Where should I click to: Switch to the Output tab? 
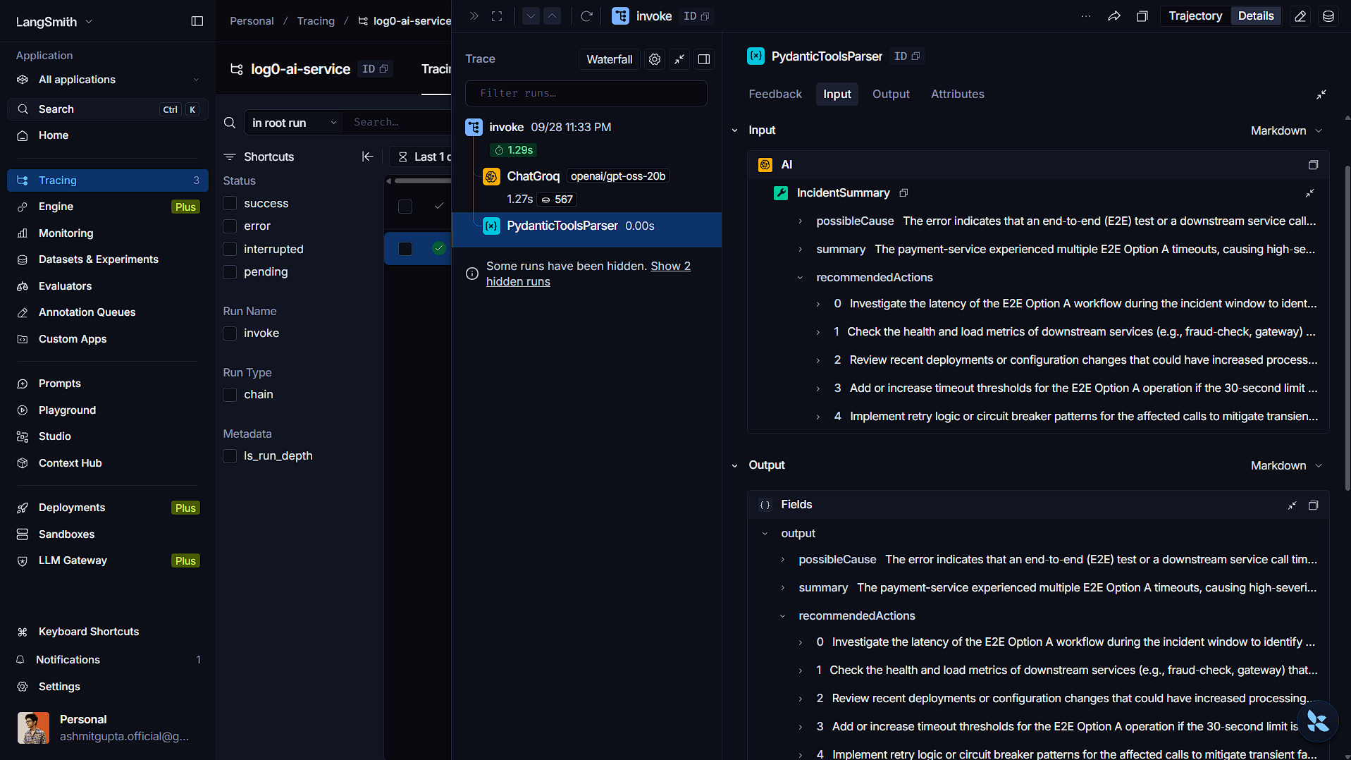tap(891, 94)
